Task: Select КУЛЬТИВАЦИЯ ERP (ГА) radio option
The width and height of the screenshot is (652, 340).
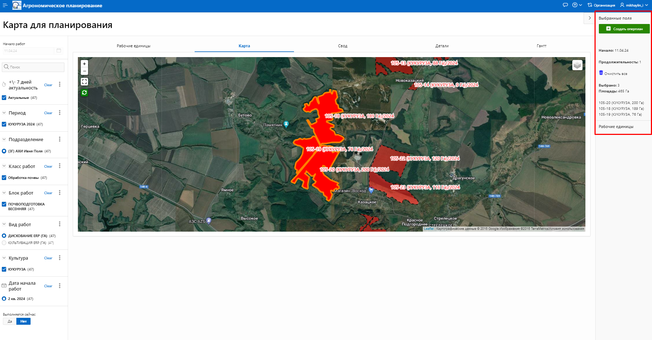Action: pyautogui.click(x=4, y=243)
